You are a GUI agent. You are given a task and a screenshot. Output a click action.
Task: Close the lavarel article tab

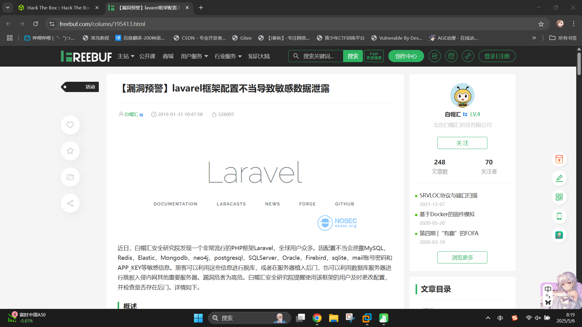[x=187, y=8]
